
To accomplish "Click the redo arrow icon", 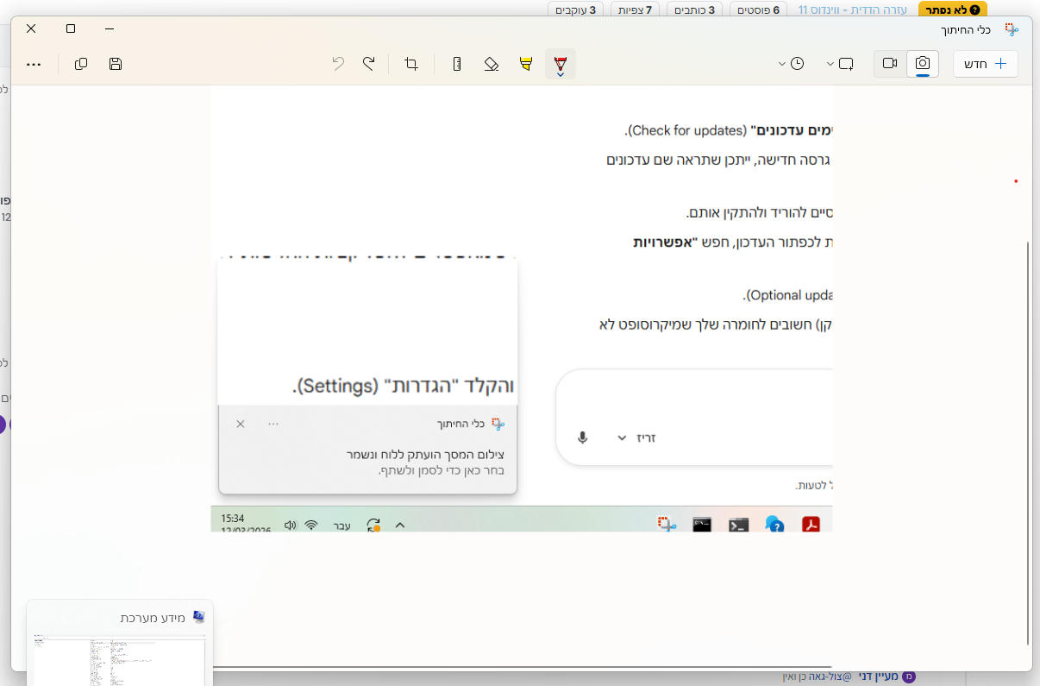I will tap(368, 62).
